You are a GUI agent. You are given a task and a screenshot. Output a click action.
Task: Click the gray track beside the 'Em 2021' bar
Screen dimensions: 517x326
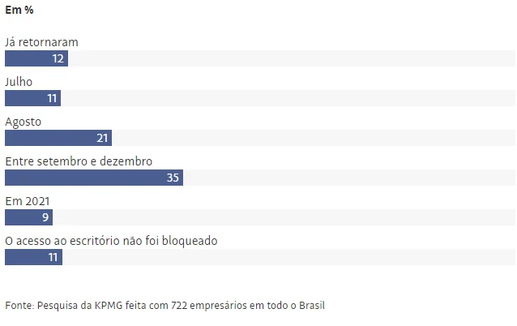pos(284,217)
